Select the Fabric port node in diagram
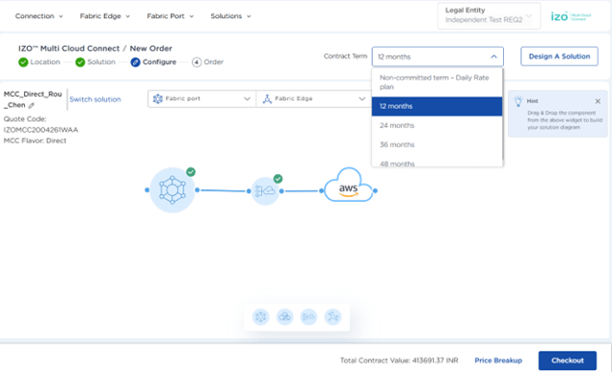Screen dimensions: 612x372 (x=172, y=190)
